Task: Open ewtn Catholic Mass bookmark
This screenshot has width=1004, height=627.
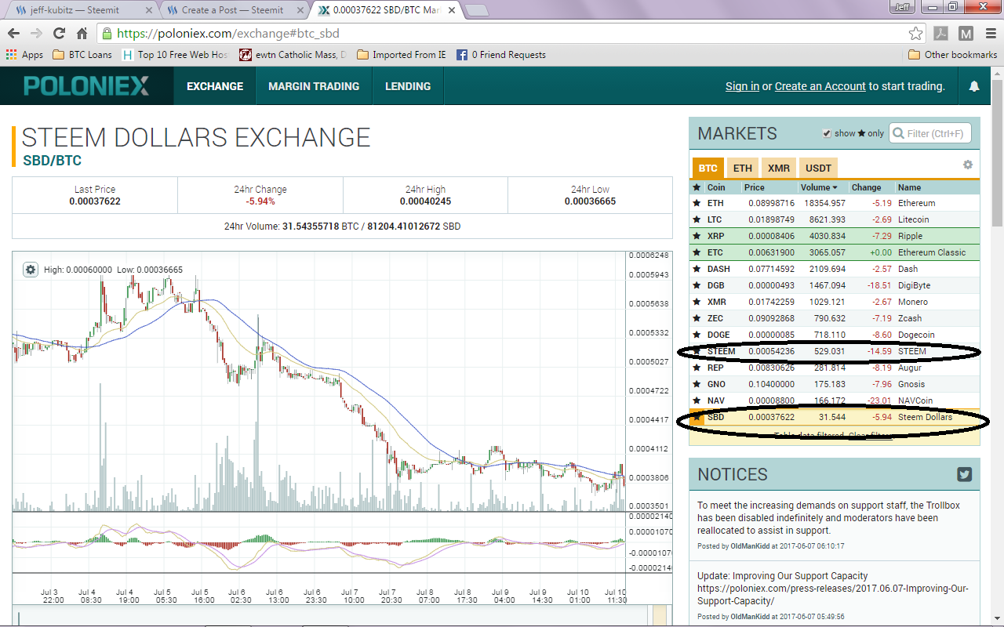Action: [293, 55]
